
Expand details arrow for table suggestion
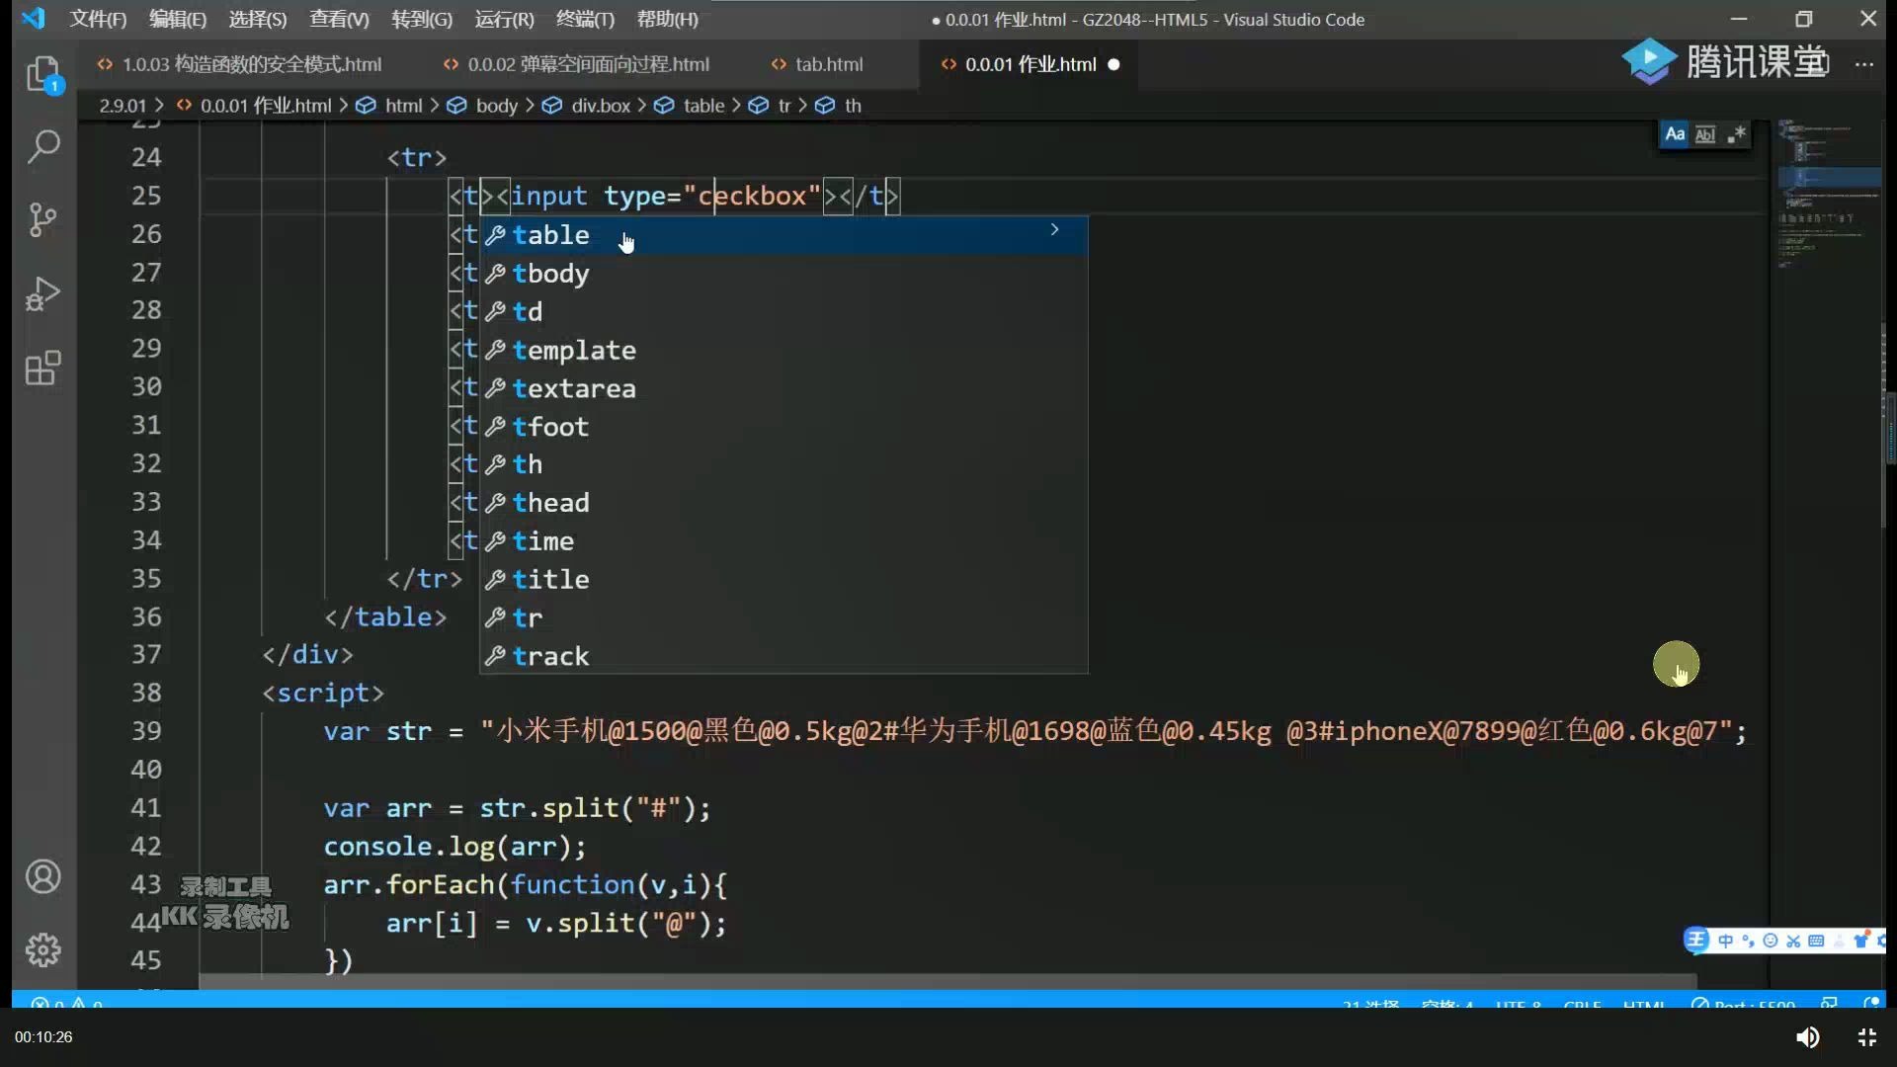click(1054, 230)
